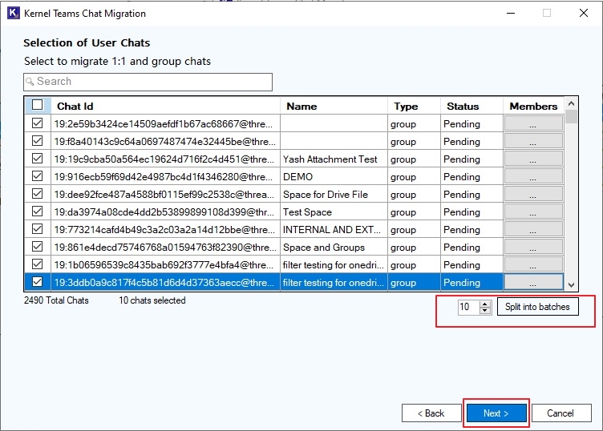This screenshot has height=431, width=603.
Task: Click the Split into batches button
Action: (x=537, y=307)
